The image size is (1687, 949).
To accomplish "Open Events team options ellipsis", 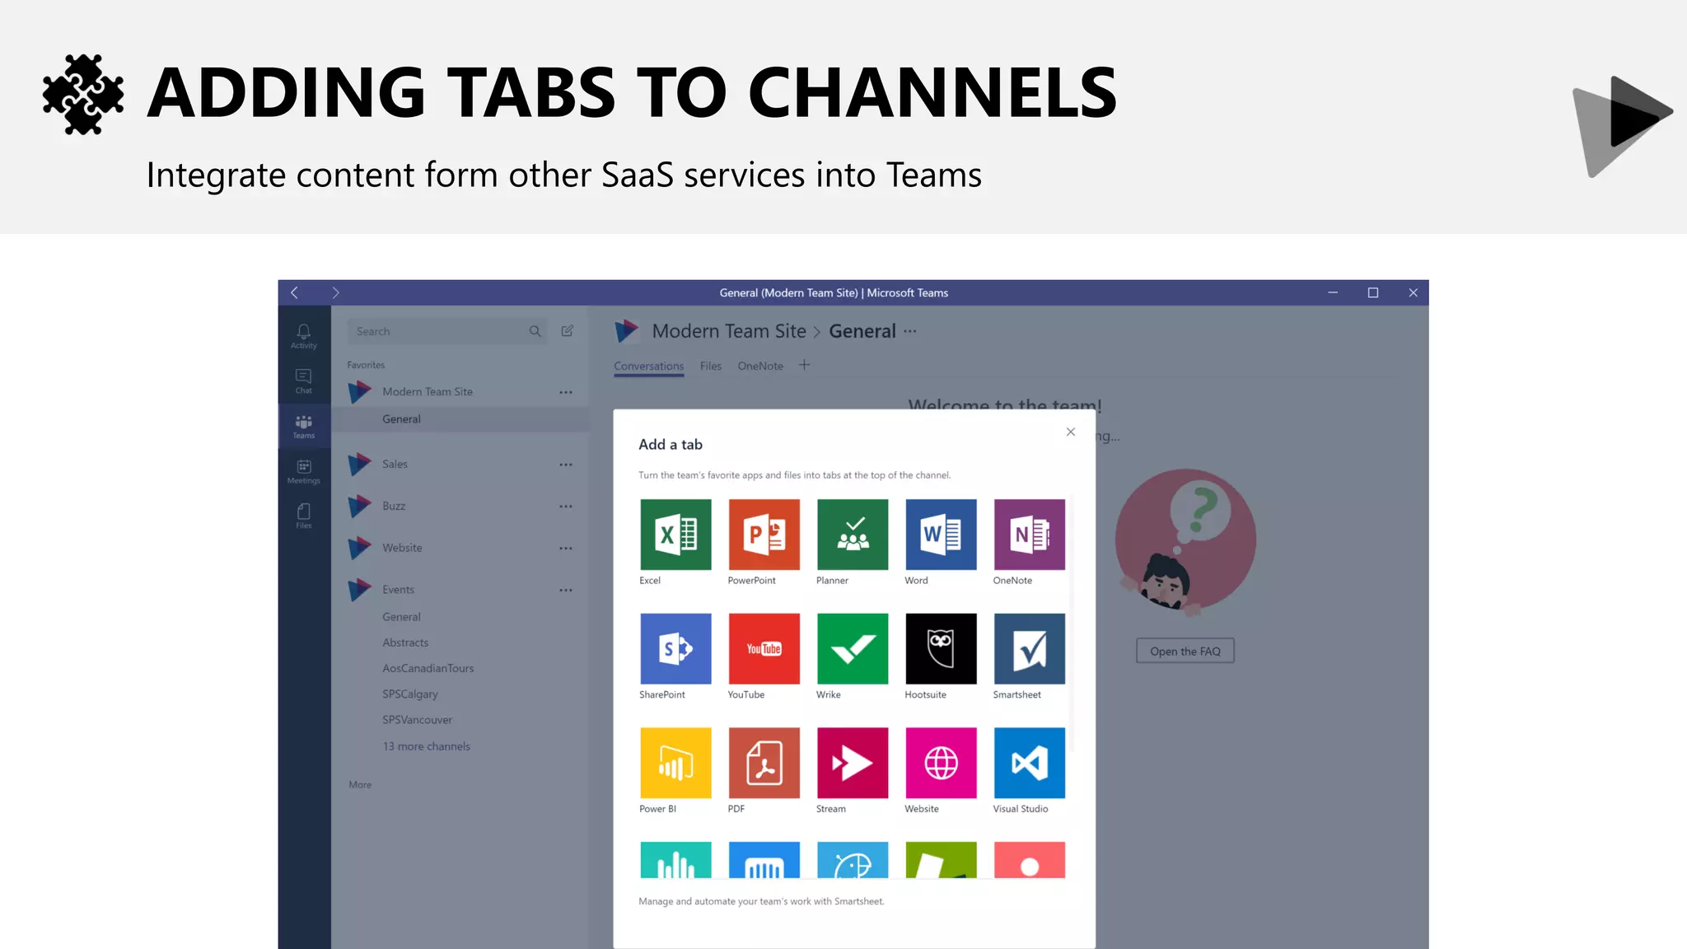I will [x=566, y=591].
